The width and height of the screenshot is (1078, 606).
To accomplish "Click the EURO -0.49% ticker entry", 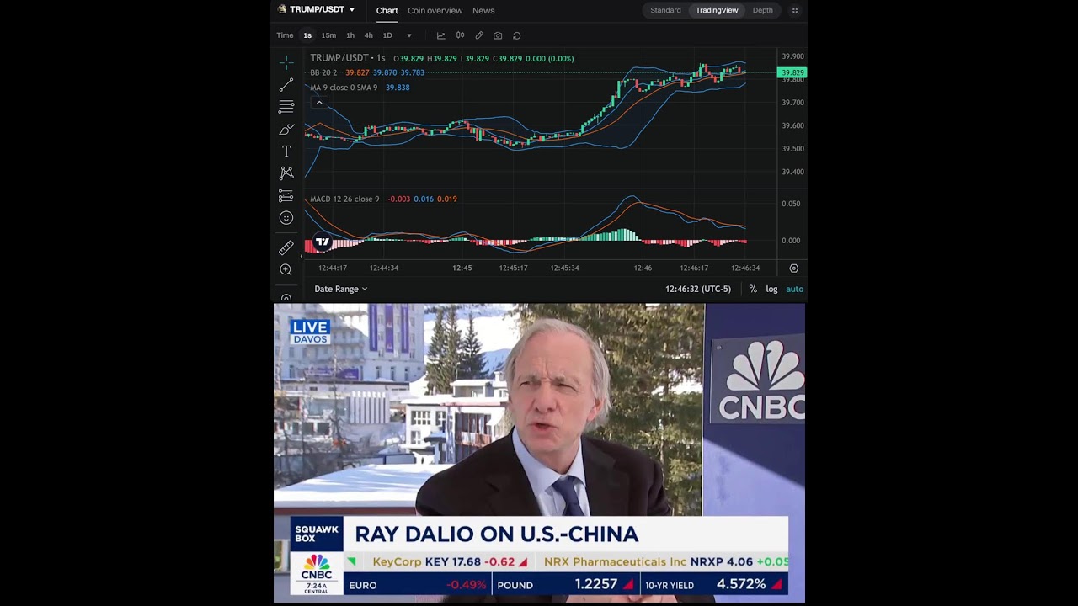I will click(x=418, y=584).
